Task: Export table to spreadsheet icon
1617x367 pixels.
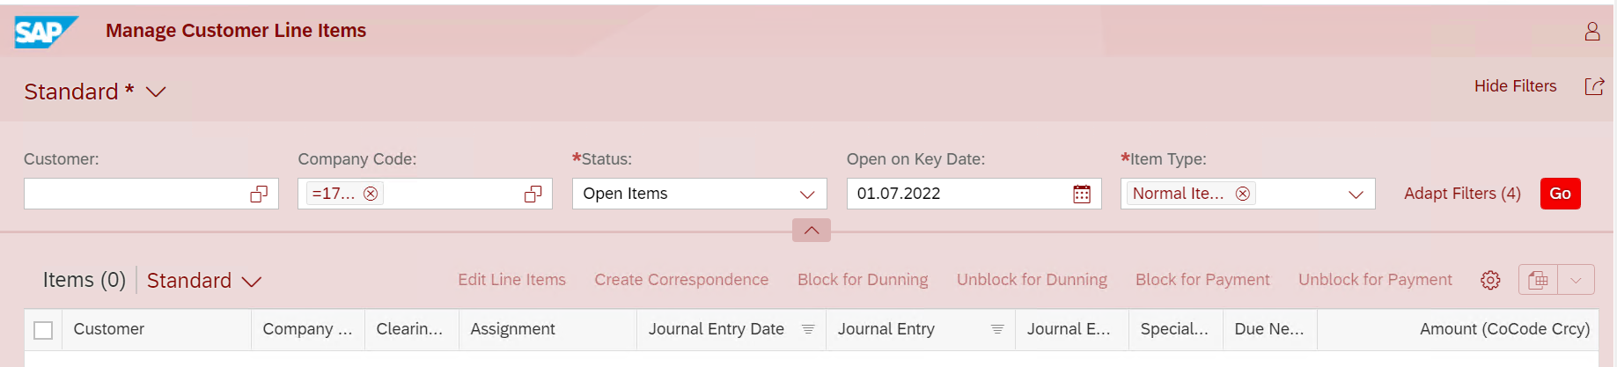Action: click(1538, 280)
